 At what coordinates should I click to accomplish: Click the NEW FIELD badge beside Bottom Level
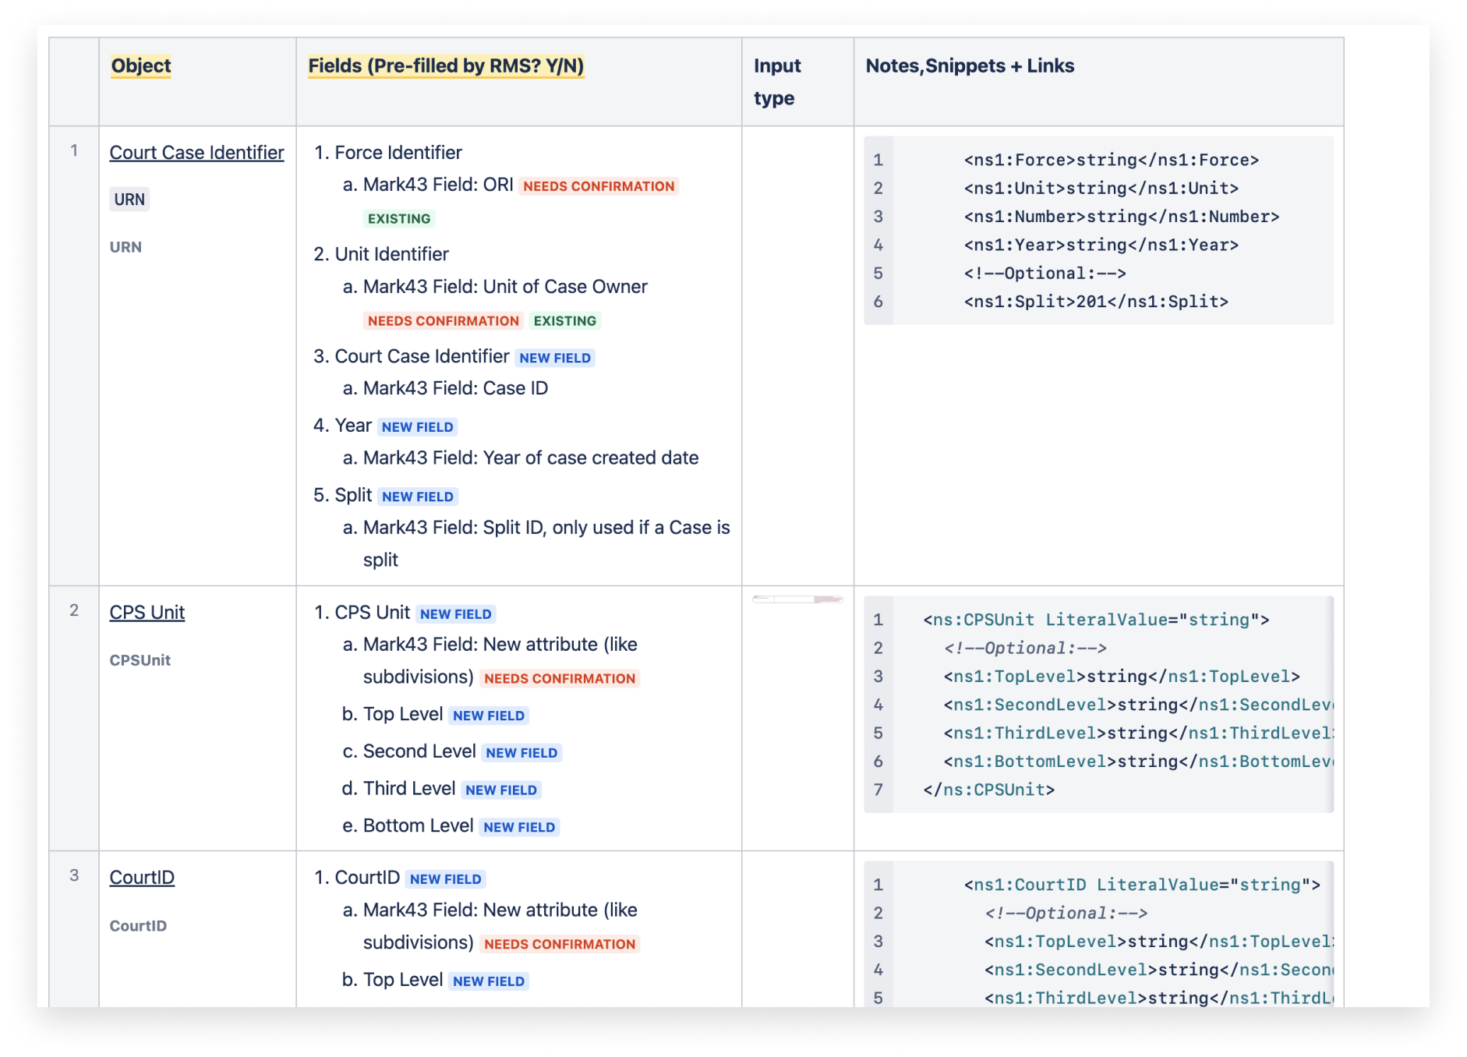coord(519,828)
